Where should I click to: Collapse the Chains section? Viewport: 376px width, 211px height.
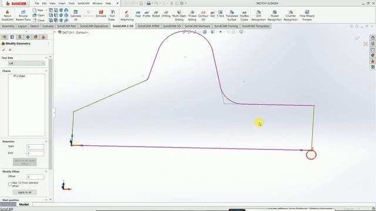point(46,71)
